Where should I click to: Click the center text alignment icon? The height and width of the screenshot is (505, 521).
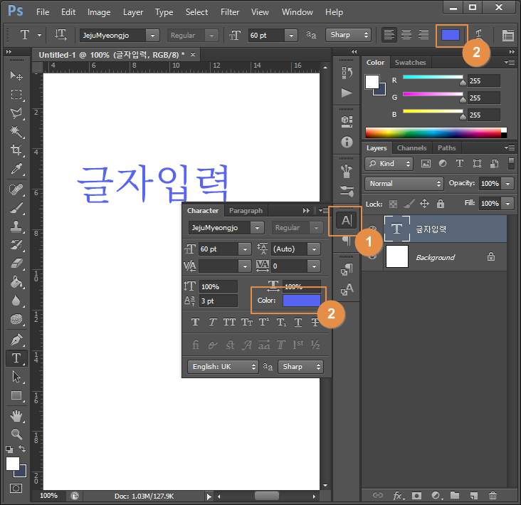406,35
